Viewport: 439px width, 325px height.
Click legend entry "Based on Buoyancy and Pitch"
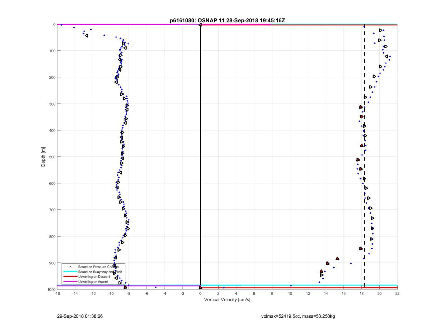(x=100, y=272)
